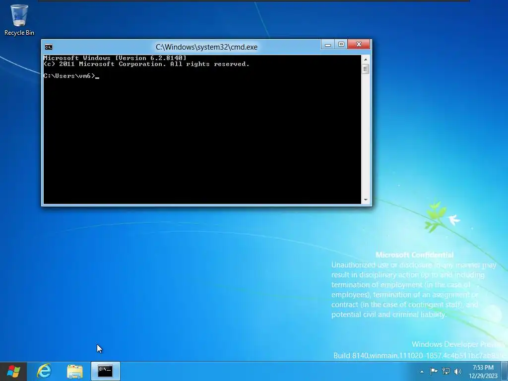Click the Show Desktop strip at taskbar end
Screen dimensions: 508x381
[x=505, y=371]
